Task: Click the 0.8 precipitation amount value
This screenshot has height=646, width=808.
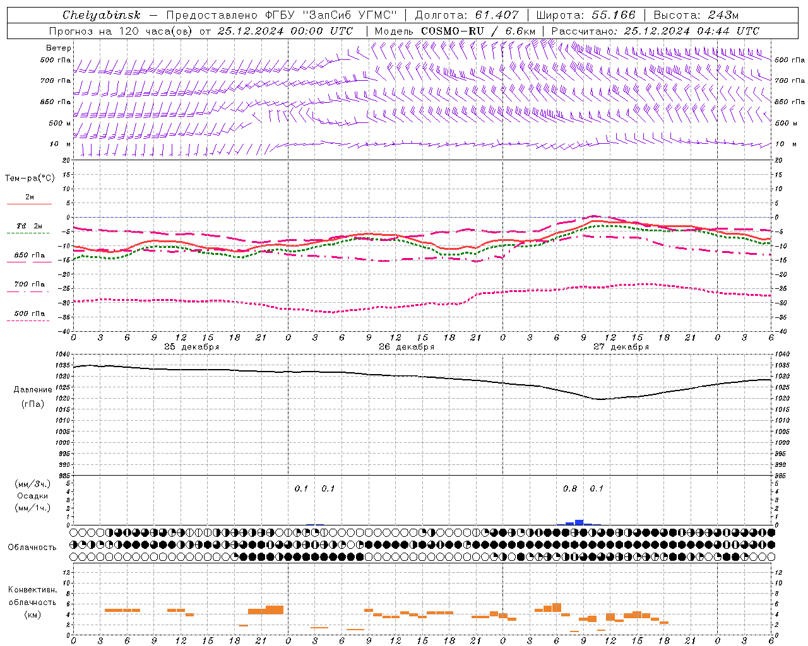Action: click(x=570, y=488)
